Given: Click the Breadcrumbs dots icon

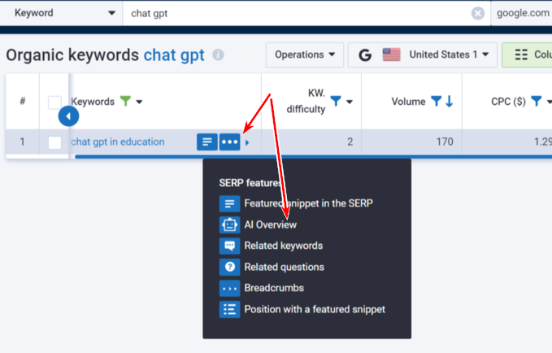Looking at the screenshot, I should (229, 288).
